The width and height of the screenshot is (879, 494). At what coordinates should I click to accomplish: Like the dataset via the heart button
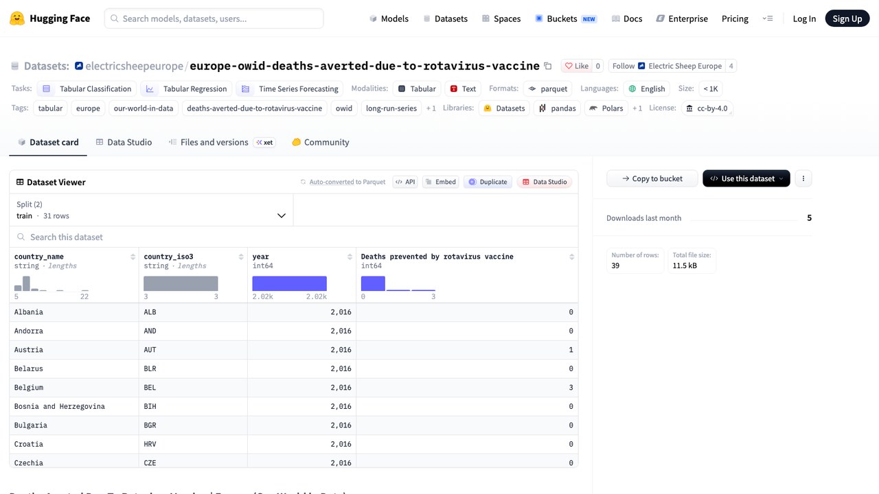pyautogui.click(x=576, y=66)
